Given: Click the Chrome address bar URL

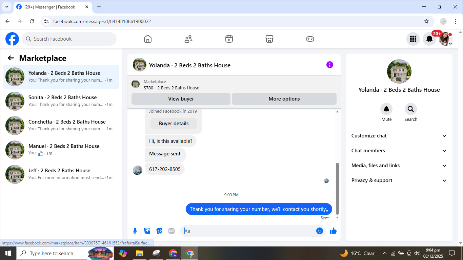Looking at the screenshot, I should 102,21.
